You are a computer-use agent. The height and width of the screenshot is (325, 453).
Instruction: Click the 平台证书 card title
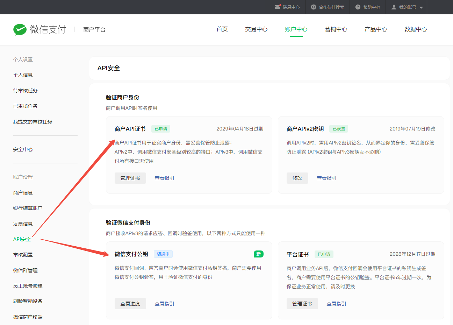[x=298, y=254]
